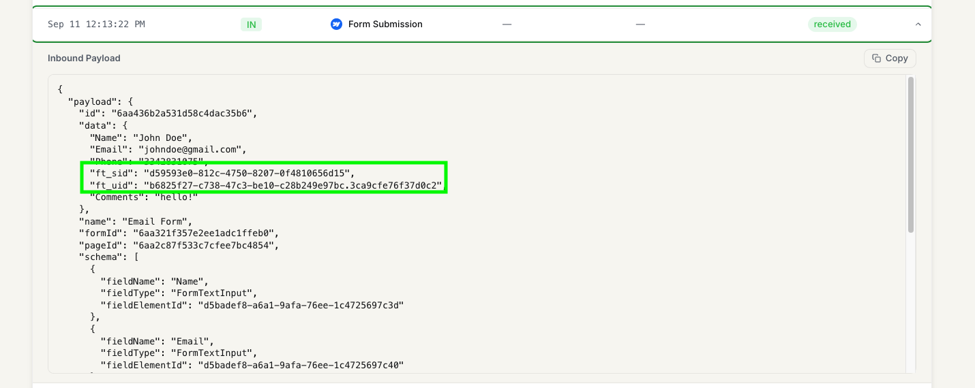Image resolution: width=975 pixels, height=388 pixels.
Task: Click the formId value line
Action: point(179,233)
